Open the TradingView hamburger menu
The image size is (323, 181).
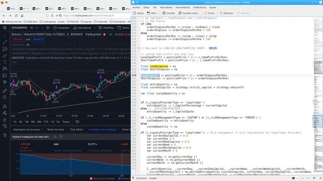[x=5, y=28]
